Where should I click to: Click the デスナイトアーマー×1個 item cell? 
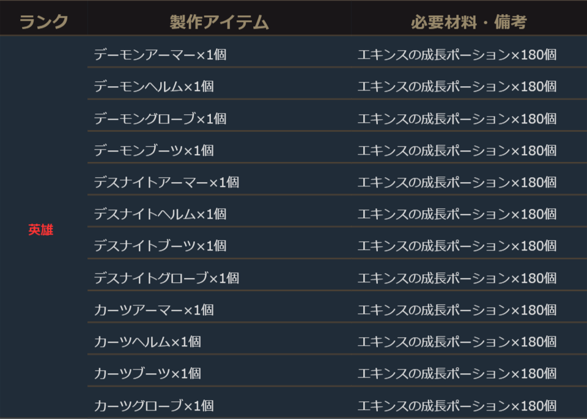(166, 182)
